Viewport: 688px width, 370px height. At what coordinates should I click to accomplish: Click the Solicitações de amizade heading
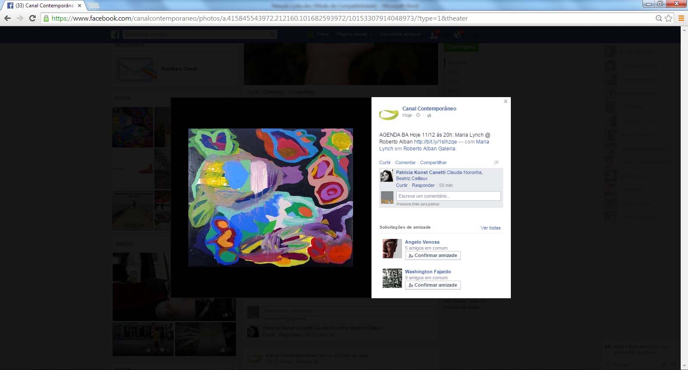(x=405, y=227)
